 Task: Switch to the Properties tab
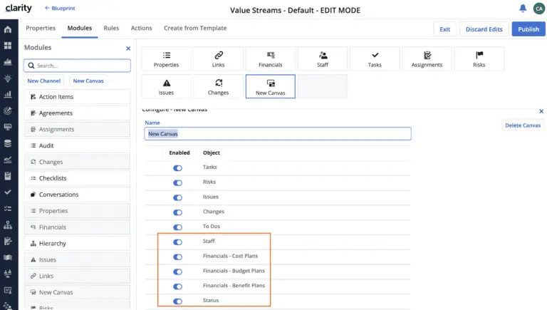tap(41, 29)
